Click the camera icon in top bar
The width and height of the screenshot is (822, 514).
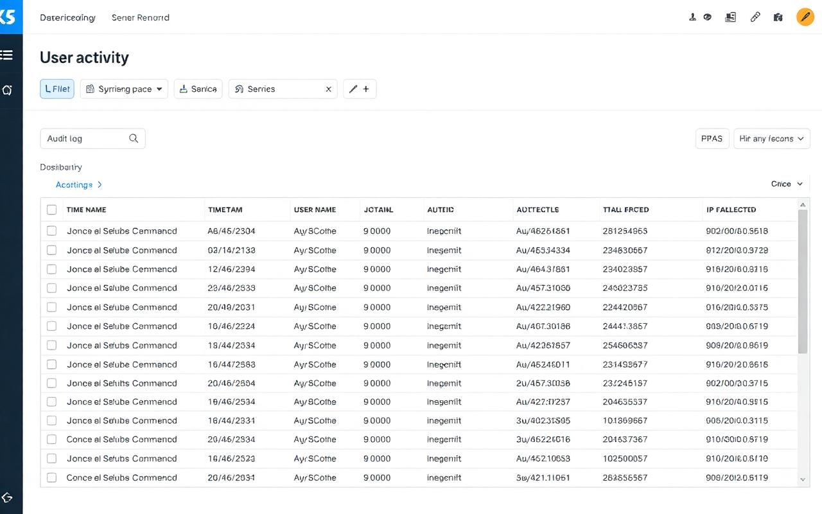(778, 17)
